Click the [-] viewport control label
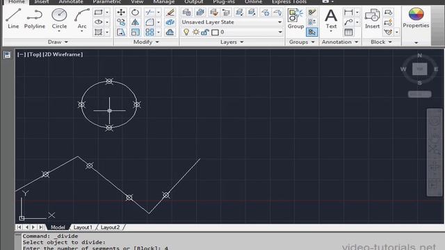 22,54
